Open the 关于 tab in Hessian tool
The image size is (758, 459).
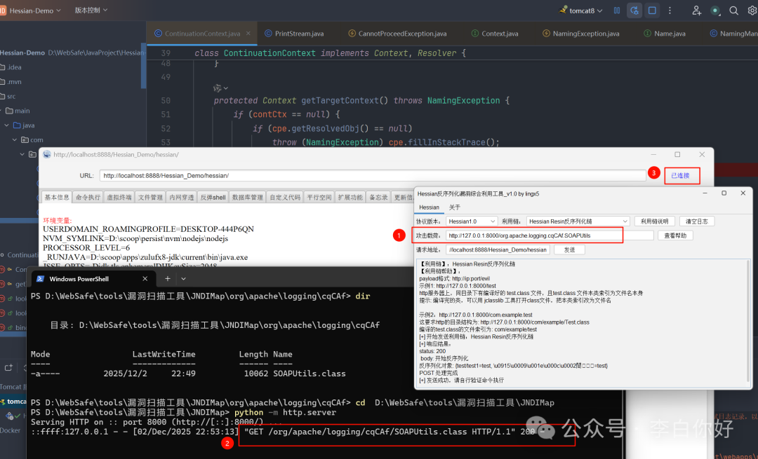454,207
